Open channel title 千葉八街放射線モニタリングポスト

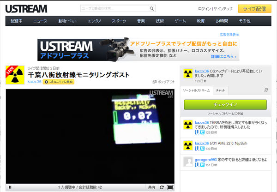(78, 75)
